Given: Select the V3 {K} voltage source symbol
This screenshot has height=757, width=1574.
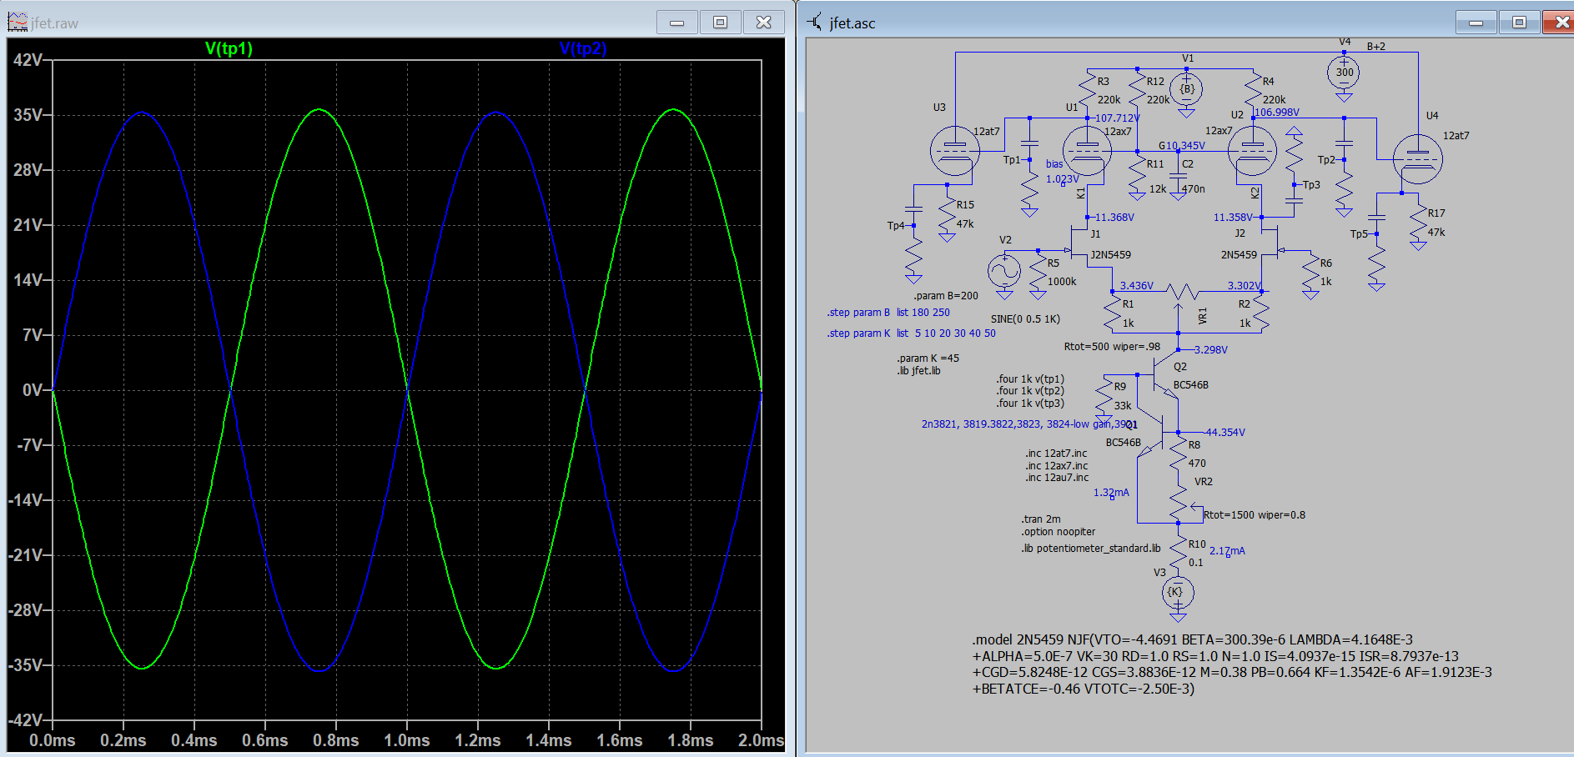Looking at the screenshot, I should point(1178,592).
